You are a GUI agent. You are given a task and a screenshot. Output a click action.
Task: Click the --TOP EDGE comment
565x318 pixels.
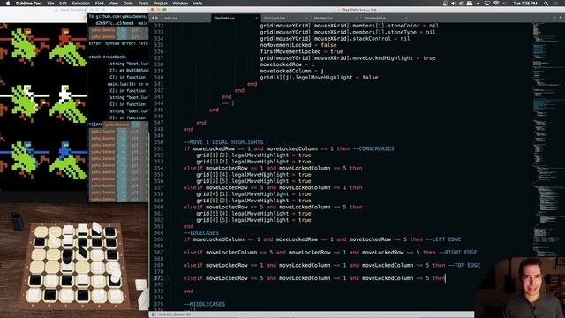464,265
